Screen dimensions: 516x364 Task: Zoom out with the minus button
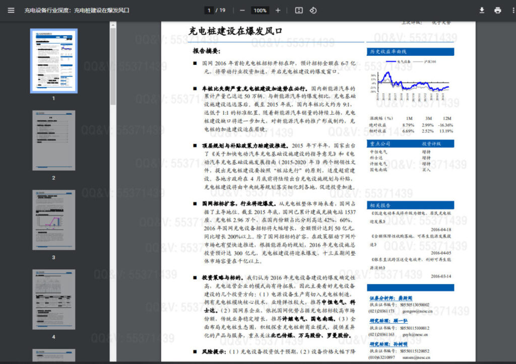click(x=242, y=10)
